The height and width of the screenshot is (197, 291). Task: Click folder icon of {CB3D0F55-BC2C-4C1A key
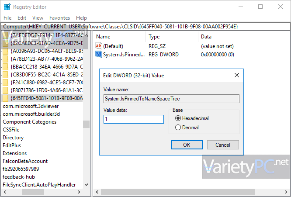[x=5, y=75]
